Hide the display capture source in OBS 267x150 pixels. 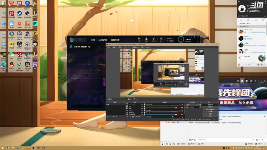[142, 114]
